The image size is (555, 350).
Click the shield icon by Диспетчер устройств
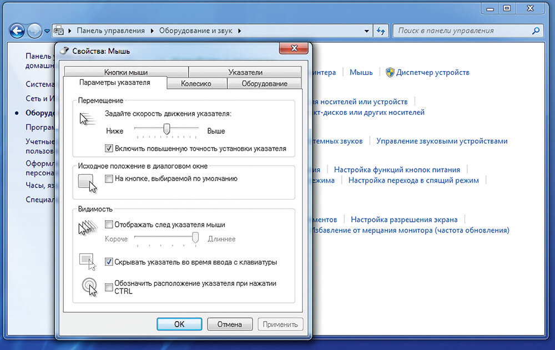click(390, 72)
